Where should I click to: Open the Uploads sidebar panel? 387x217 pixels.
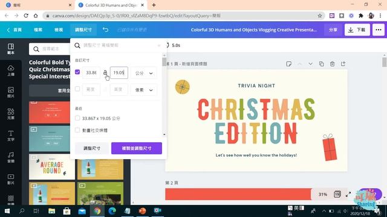(11, 71)
